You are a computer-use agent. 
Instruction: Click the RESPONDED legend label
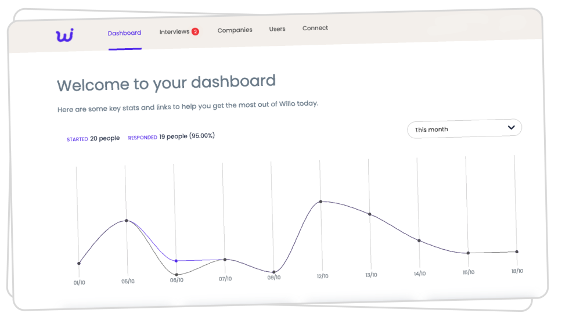[142, 138]
